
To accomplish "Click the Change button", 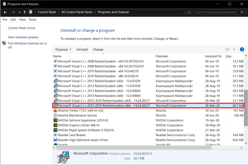I will [x=98, y=49].
